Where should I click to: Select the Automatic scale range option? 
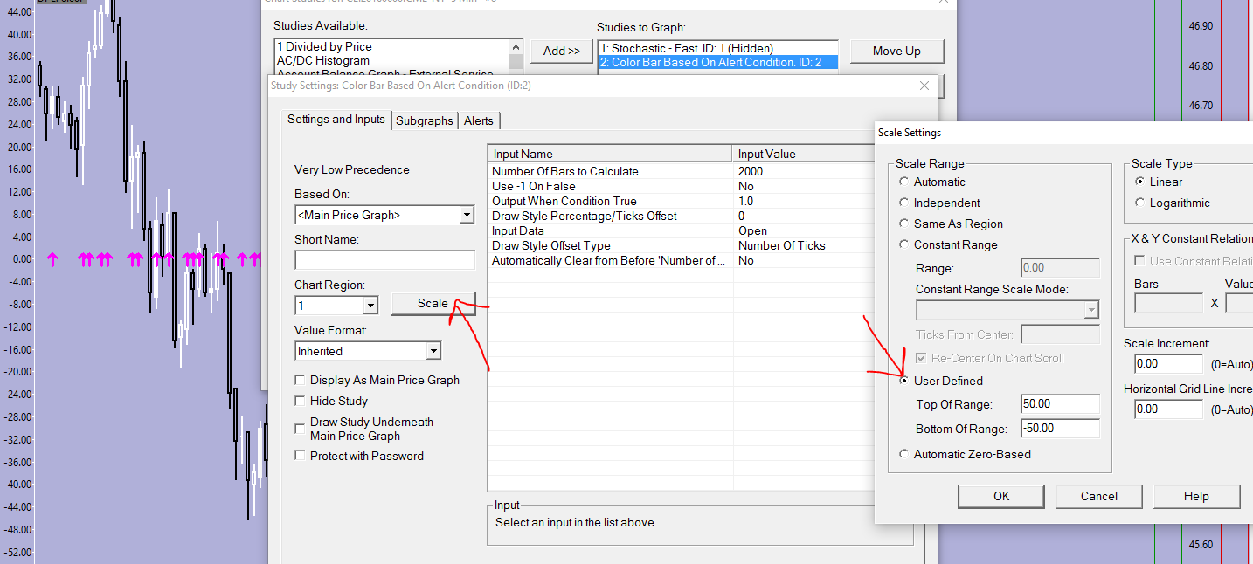(904, 182)
